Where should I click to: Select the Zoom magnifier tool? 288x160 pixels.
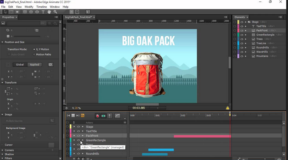coord(55,12)
